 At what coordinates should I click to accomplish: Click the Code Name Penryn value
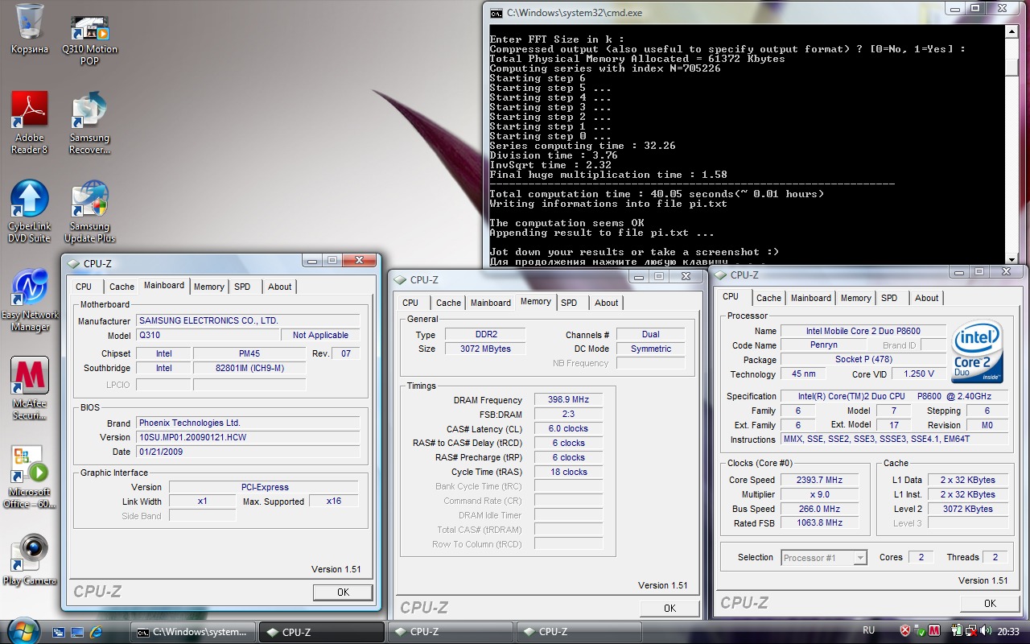click(x=822, y=345)
